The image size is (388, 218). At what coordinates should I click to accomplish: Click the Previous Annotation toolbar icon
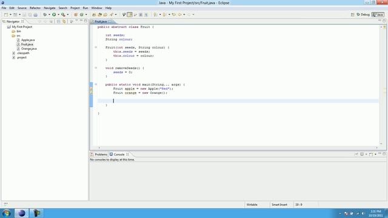[x=164, y=15]
